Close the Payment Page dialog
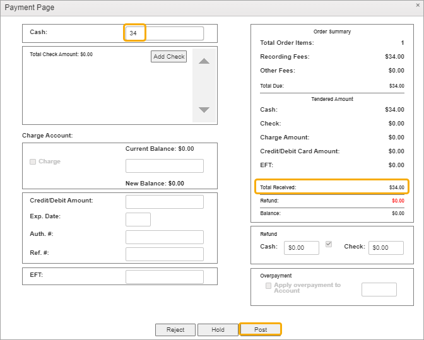The width and height of the screenshot is (424, 340). coord(418,5)
